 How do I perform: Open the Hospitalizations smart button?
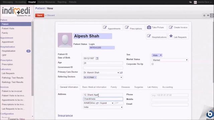156,36
